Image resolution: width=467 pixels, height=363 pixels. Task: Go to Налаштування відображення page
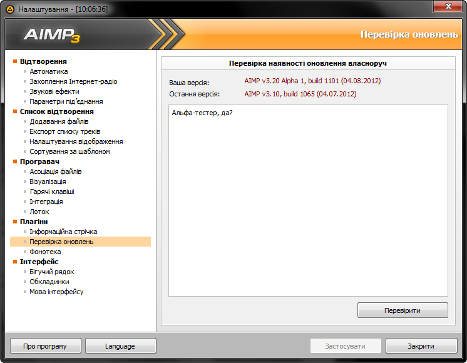tap(76, 141)
